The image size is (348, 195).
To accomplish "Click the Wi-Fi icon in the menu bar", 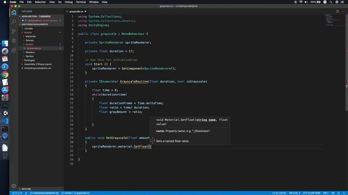I will (x=301, y=2).
